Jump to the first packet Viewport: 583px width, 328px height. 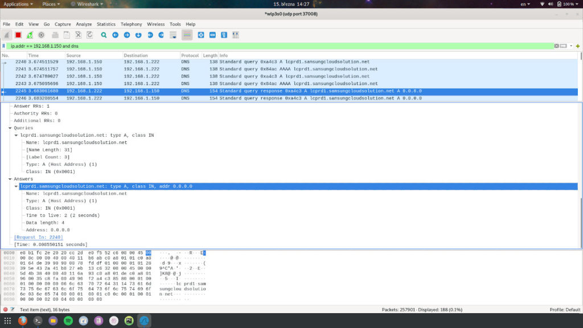click(150, 35)
